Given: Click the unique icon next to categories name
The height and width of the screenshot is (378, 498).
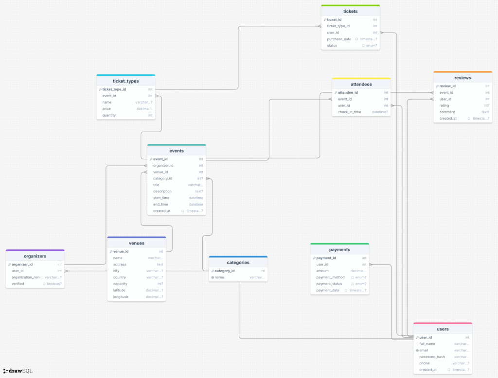Looking at the screenshot, I should pyautogui.click(x=213, y=277).
